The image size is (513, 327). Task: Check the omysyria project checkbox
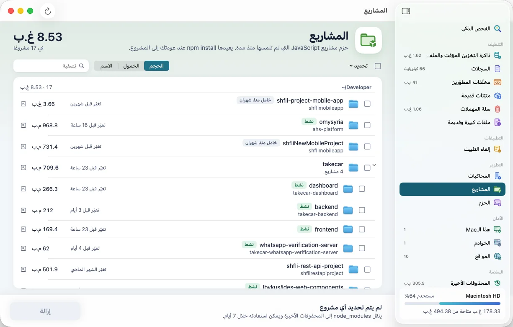point(367,125)
